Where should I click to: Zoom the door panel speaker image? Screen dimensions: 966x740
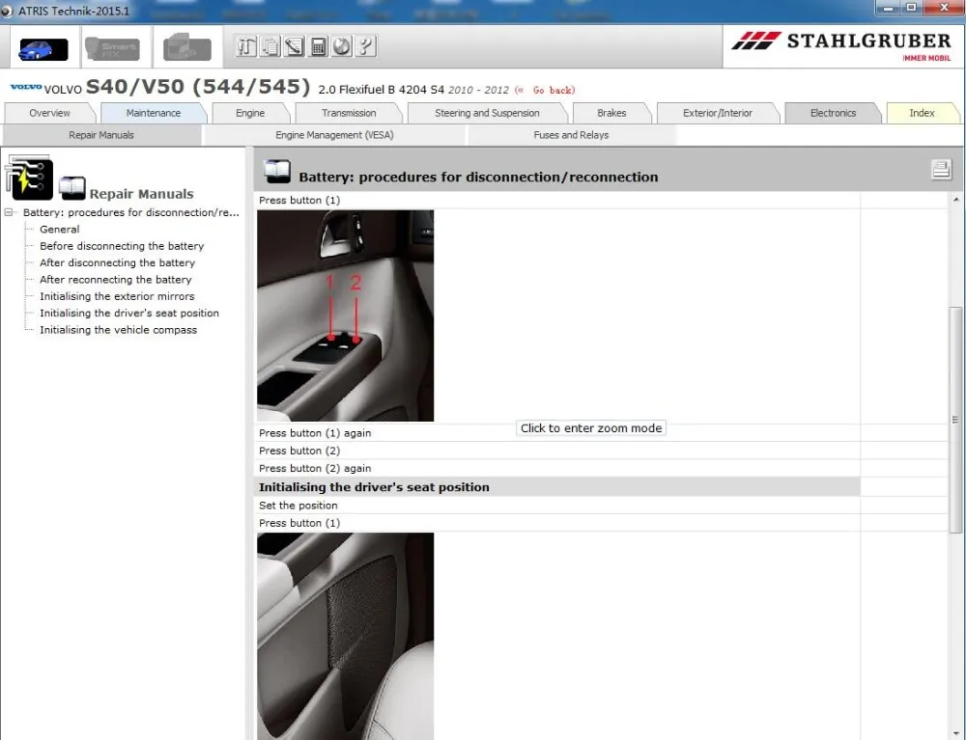click(x=345, y=636)
